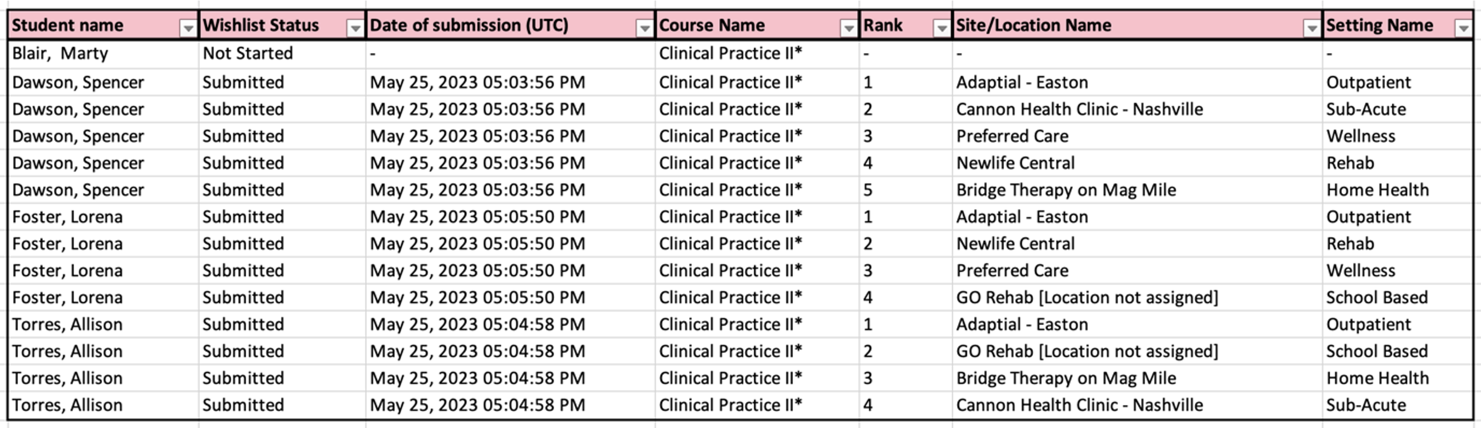Select the Site/Location Name header label
This screenshot has height=428, width=1481.
coord(1033,25)
